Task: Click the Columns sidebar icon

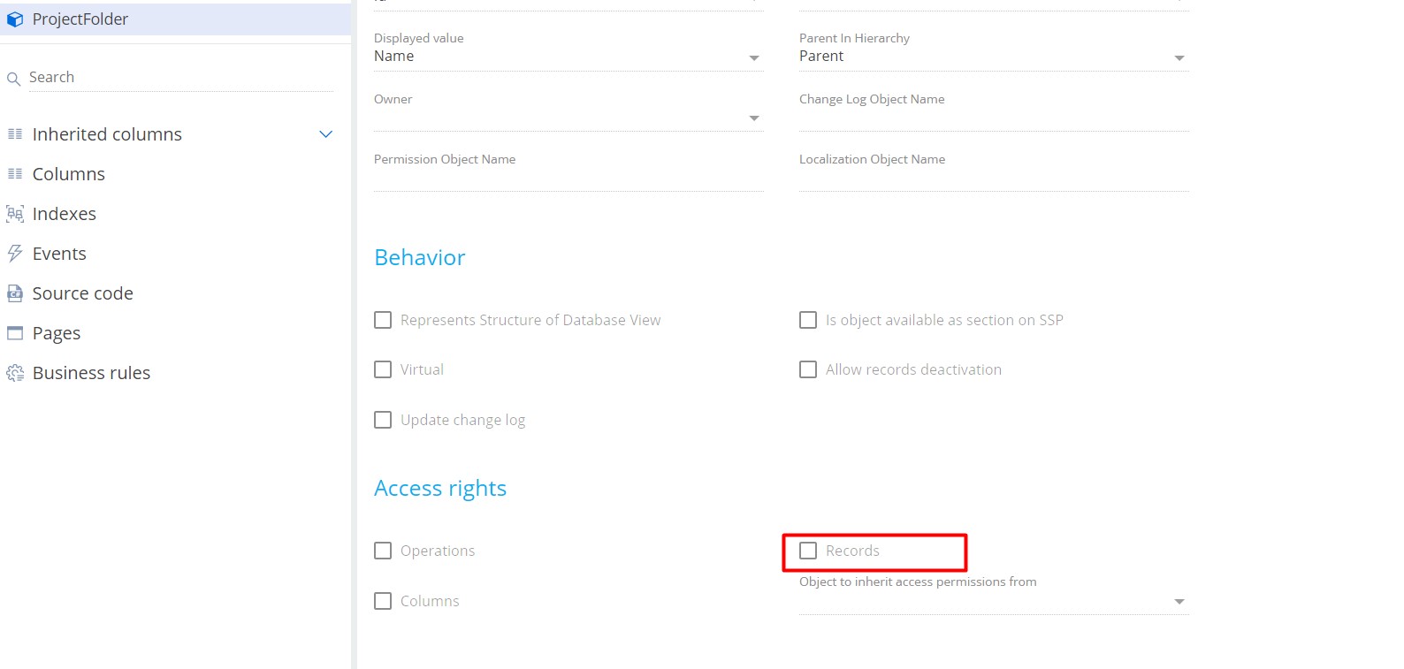Action: coord(15,174)
